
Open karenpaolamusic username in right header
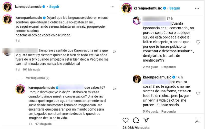point(148,8)
